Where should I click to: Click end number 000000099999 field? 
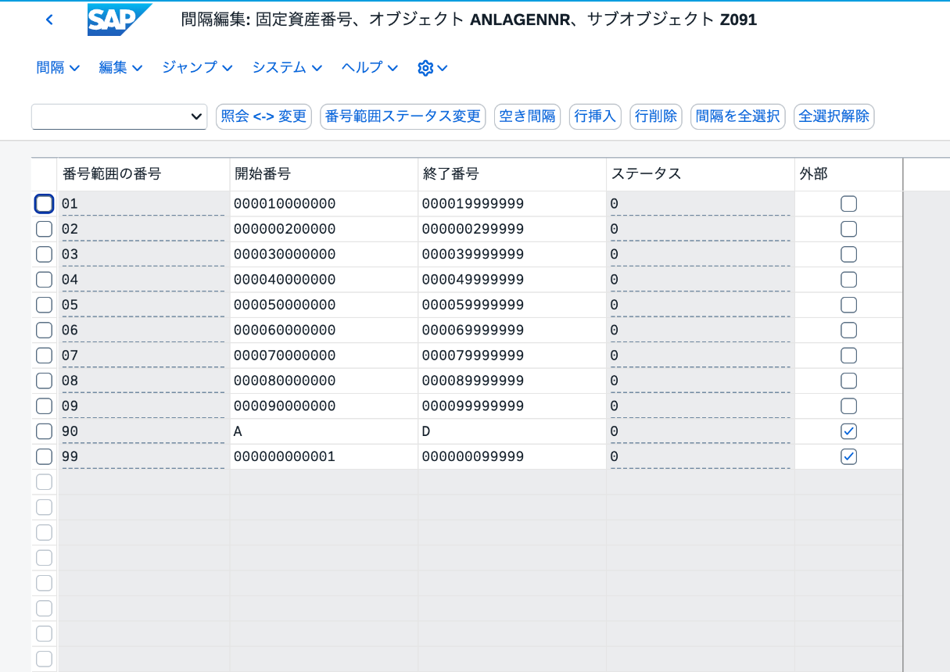(512, 456)
